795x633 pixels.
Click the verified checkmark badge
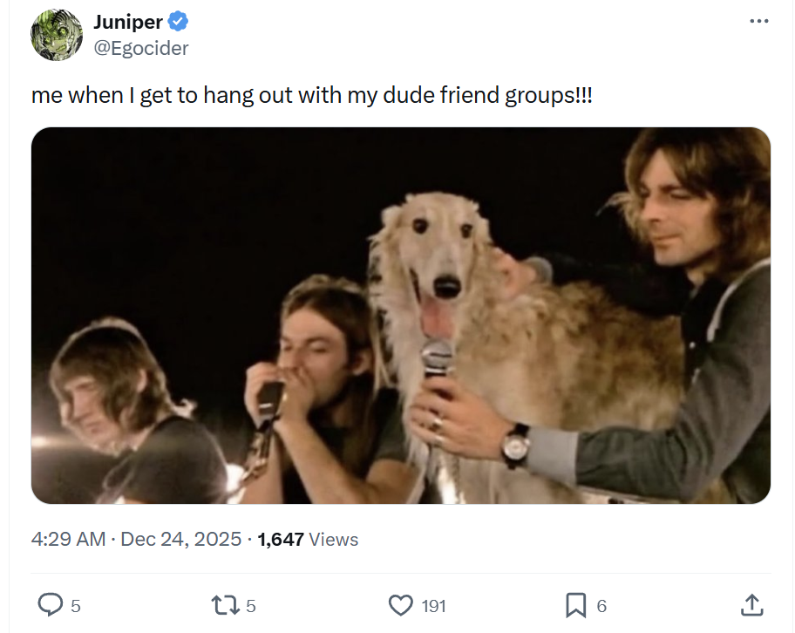coord(178,21)
